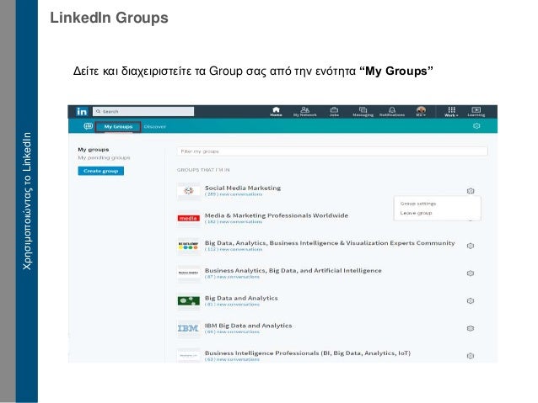Screen dimensions: 538x403
Task: Click the LinkedIn logo icon
Action: (82, 111)
